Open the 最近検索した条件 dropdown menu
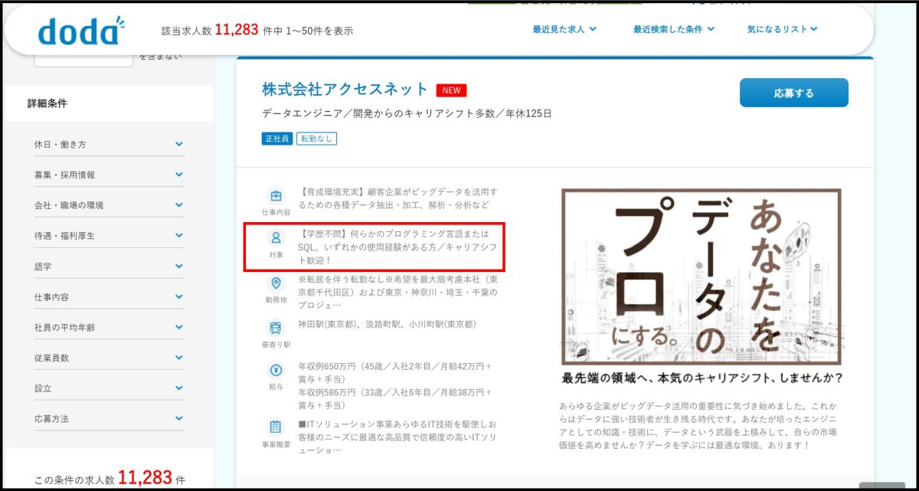This screenshot has width=919, height=491. click(673, 30)
